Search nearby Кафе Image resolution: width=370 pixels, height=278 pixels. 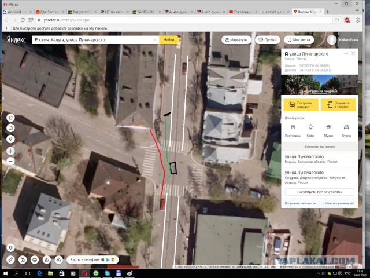pos(310,131)
